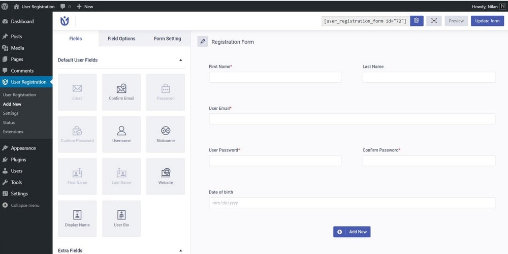Open the Howdy, Nilan account menu
The height and width of the screenshot is (254, 508).
click(x=490, y=7)
